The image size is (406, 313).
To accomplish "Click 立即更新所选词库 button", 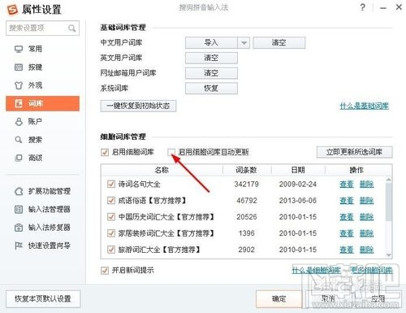I will [354, 152].
